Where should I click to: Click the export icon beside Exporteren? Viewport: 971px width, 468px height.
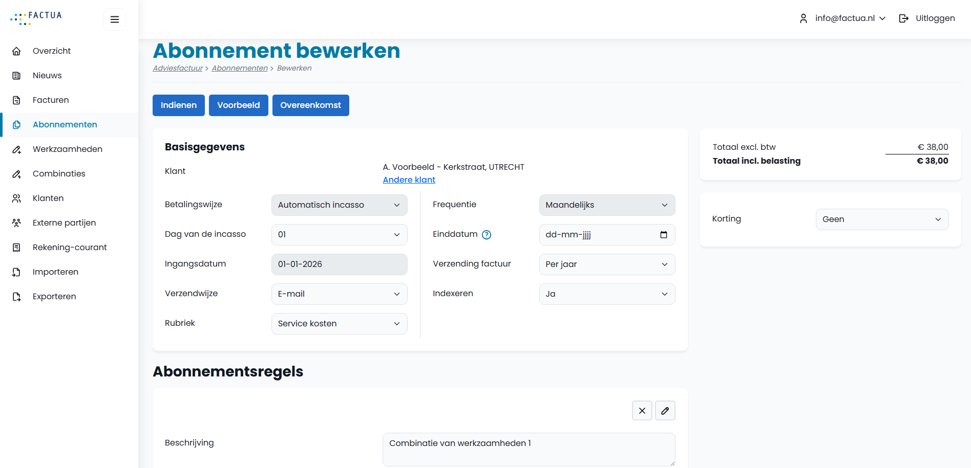[16, 297]
